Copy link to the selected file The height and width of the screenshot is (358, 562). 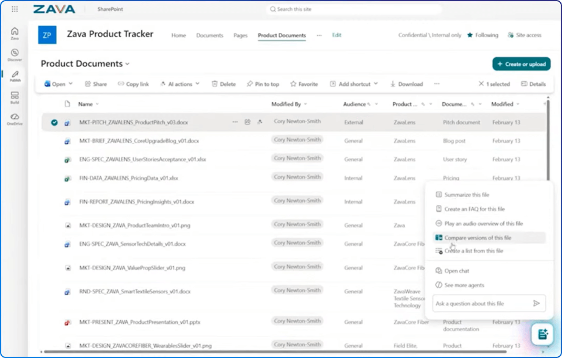(x=133, y=84)
